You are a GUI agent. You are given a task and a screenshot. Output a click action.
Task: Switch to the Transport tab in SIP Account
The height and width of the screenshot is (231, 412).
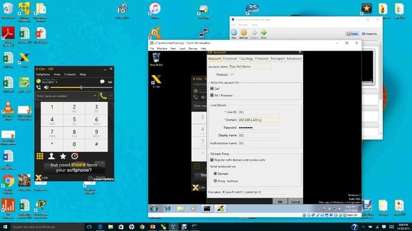pos(277,58)
